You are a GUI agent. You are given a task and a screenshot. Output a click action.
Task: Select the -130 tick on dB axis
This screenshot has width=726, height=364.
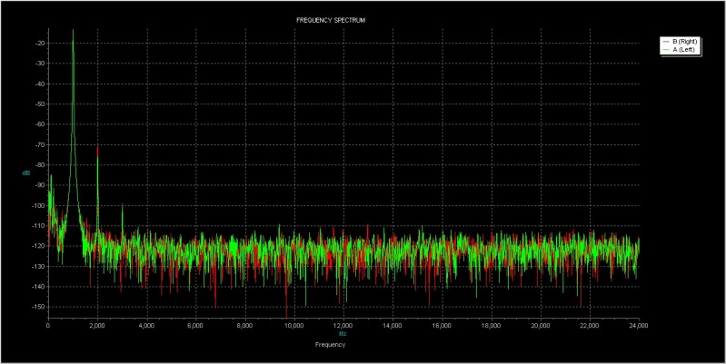click(x=38, y=266)
